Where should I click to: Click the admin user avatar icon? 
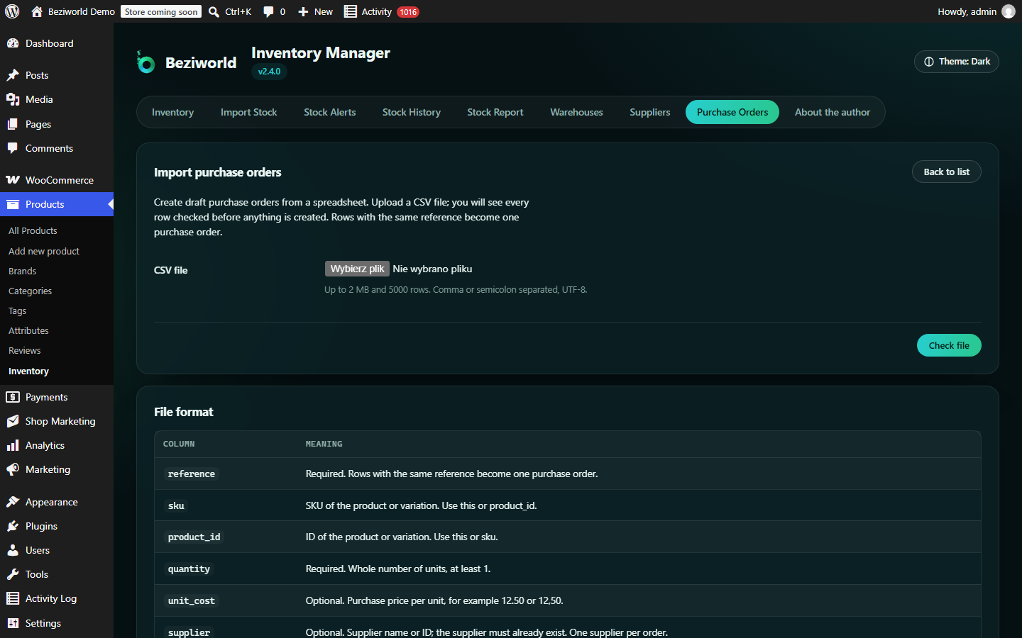[1009, 11]
